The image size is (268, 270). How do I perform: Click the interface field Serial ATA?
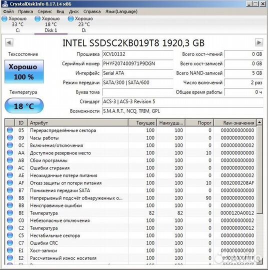click(x=137, y=73)
